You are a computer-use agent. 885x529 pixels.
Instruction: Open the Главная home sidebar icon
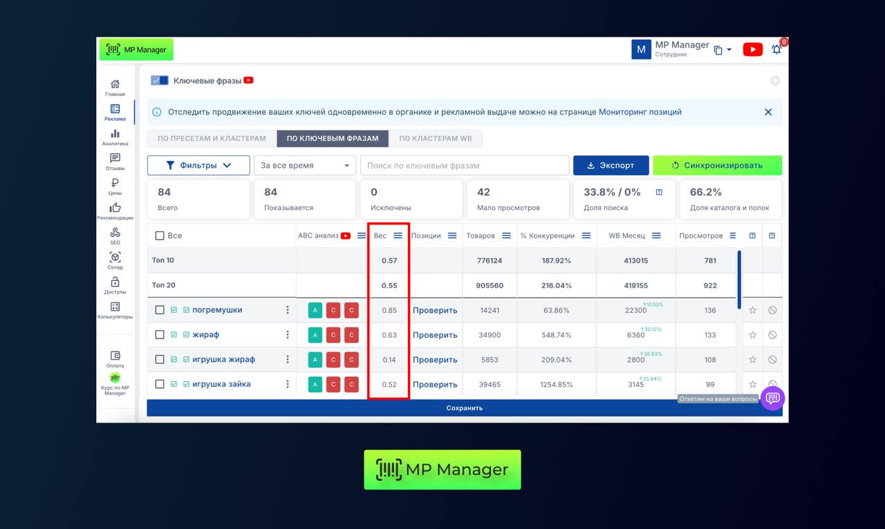[x=115, y=87]
